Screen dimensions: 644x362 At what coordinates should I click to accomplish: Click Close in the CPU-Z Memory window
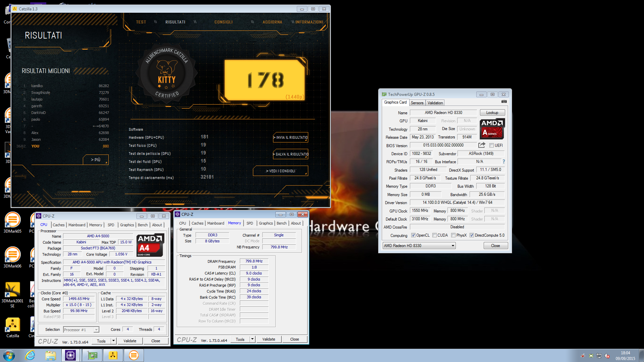tap(294, 339)
